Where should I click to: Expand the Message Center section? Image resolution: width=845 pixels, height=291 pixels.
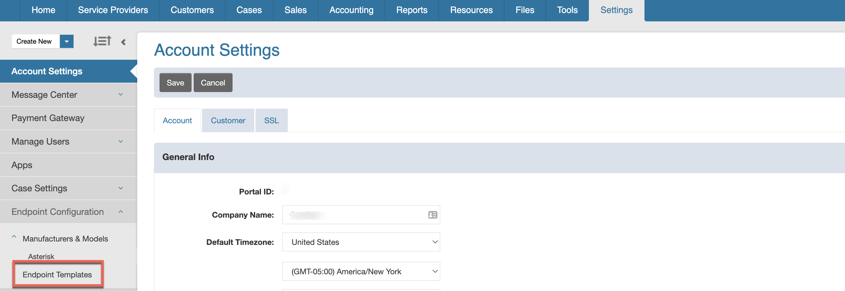(121, 94)
